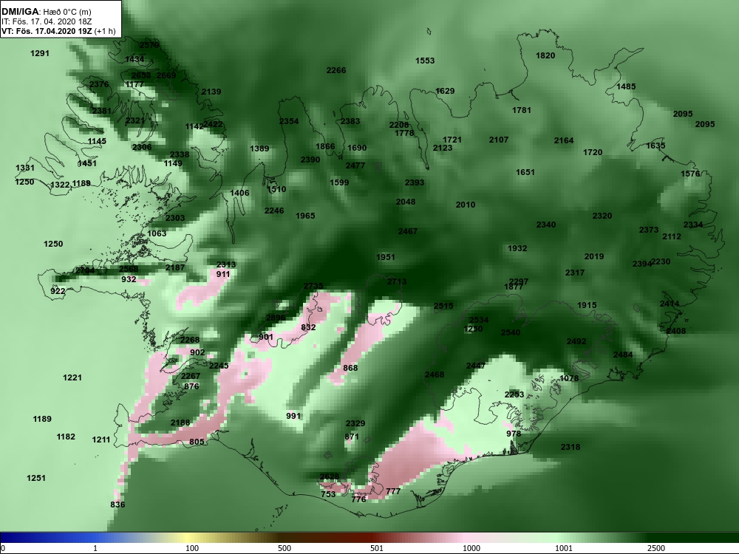Click the 1651 map value
739x554 pixels.
[525, 172]
